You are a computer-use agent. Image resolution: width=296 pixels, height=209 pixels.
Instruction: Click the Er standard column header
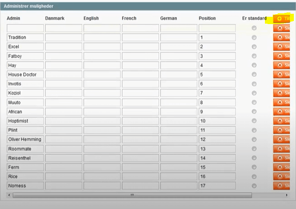click(x=254, y=18)
